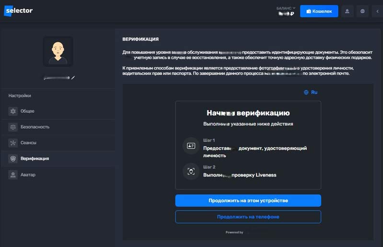Select the Верификация menu item

click(58, 159)
